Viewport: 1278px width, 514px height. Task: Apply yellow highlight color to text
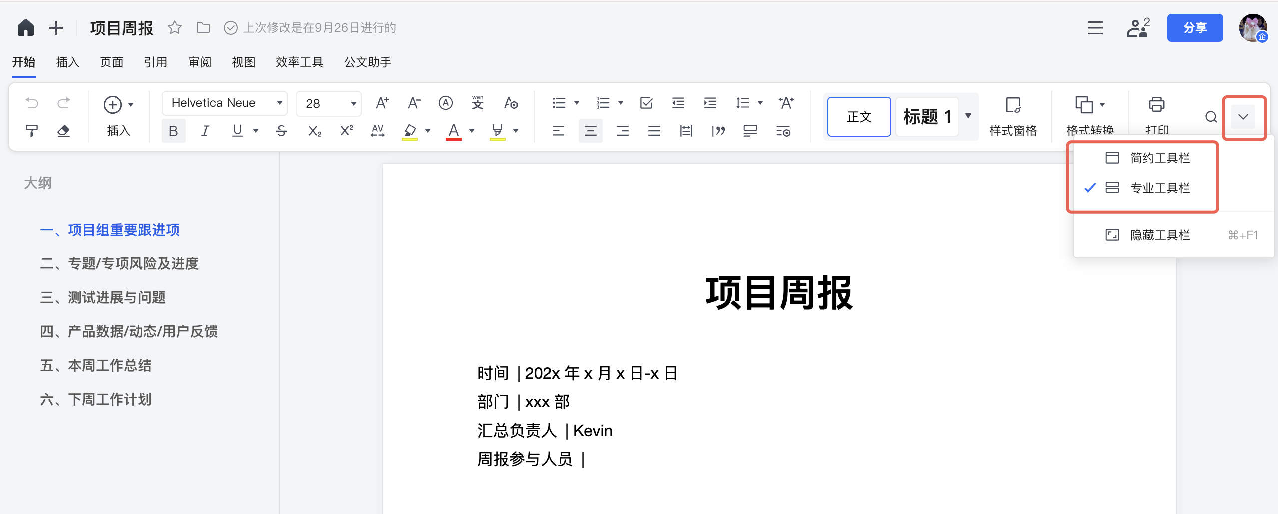tap(410, 132)
